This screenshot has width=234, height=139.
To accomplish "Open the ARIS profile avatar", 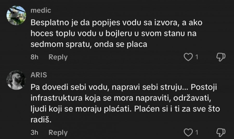I will 16,80.
